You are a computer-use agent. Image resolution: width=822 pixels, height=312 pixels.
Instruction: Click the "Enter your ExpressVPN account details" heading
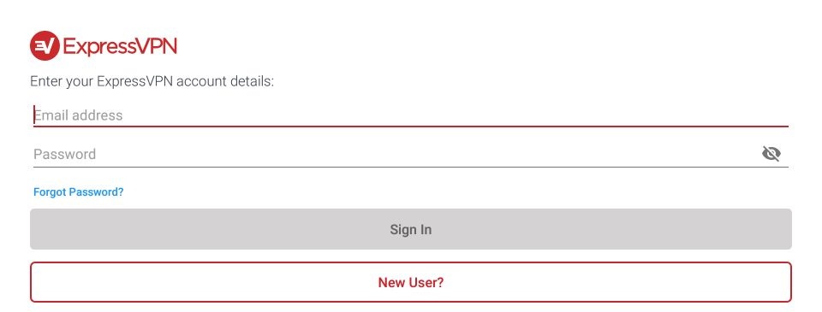[x=152, y=82]
